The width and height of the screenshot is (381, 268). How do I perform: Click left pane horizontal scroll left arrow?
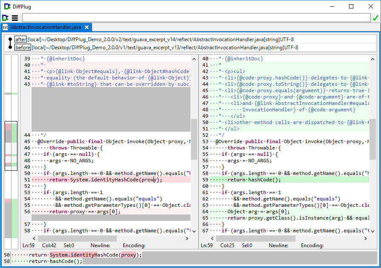pyautogui.click(x=34, y=238)
